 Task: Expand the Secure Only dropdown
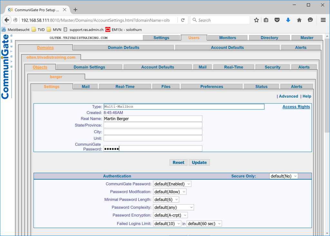tap(284, 176)
